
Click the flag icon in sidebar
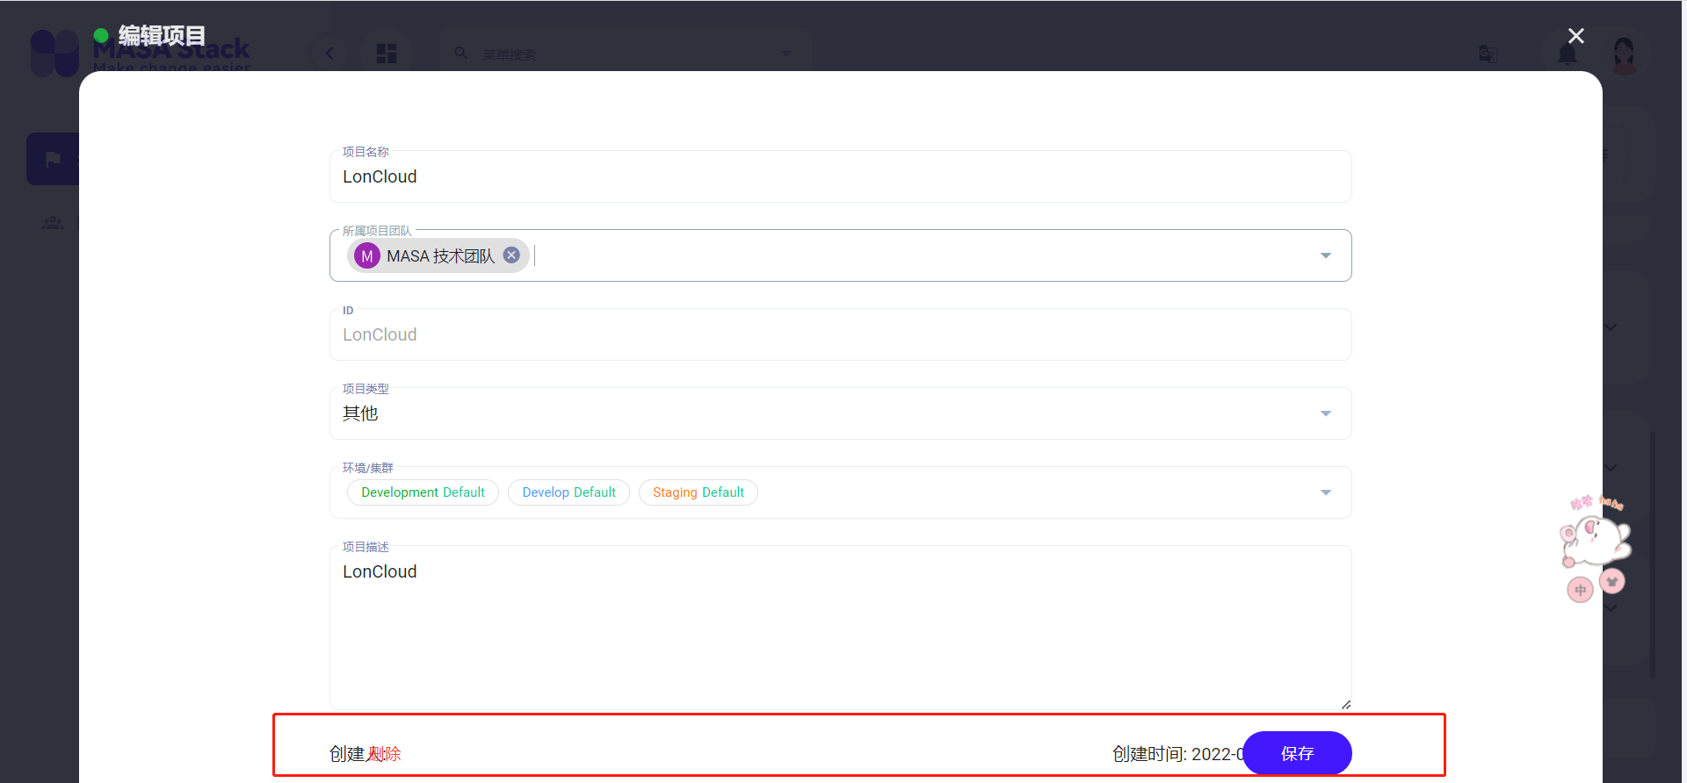coord(53,159)
